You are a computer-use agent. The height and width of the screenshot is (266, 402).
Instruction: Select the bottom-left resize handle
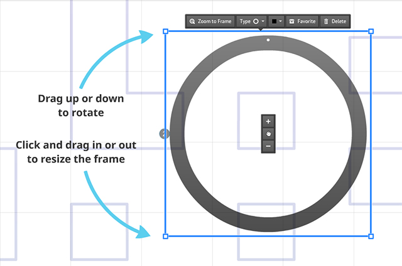pos(166,237)
